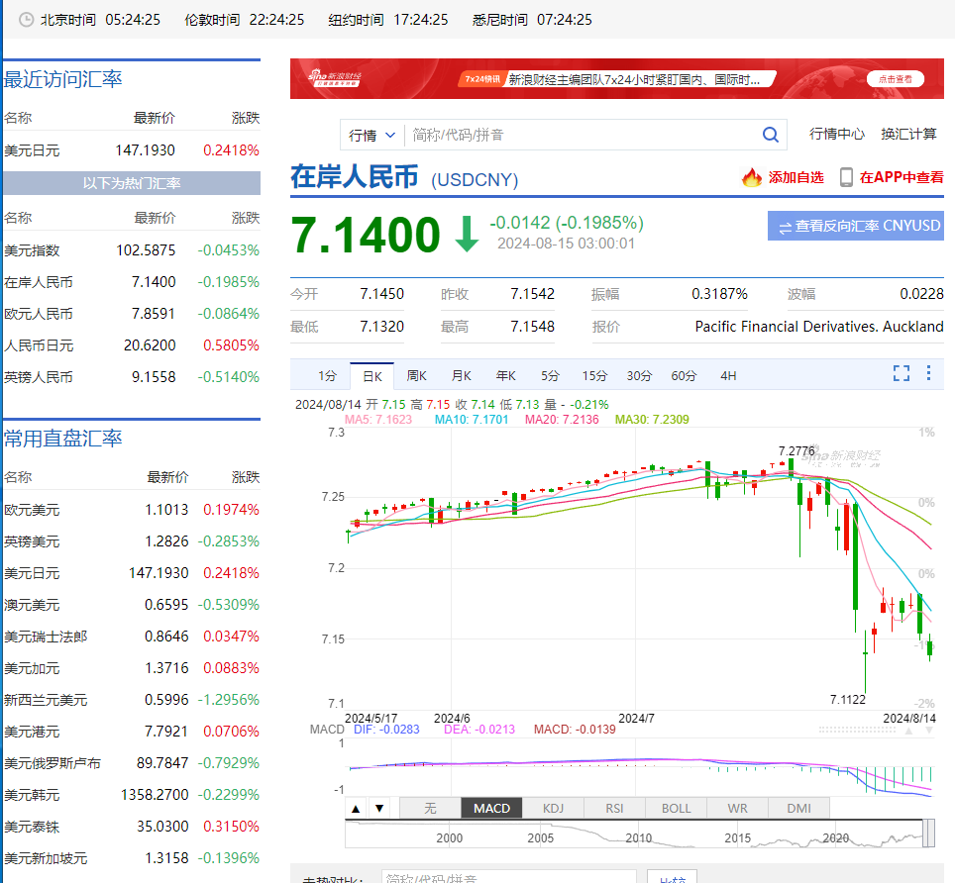Select DMI indicator option
Viewport: 955px width, 883px height.
(799, 808)
